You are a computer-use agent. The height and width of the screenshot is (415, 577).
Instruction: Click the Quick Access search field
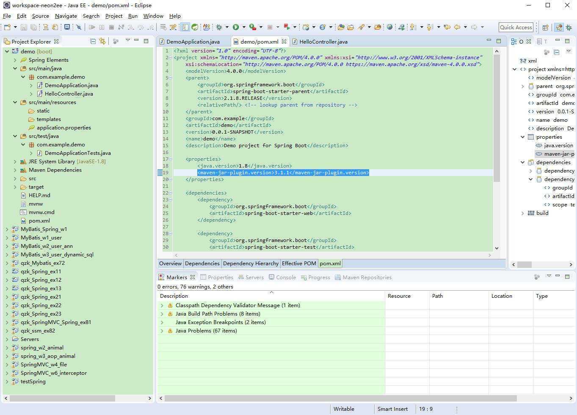point(516,27)
